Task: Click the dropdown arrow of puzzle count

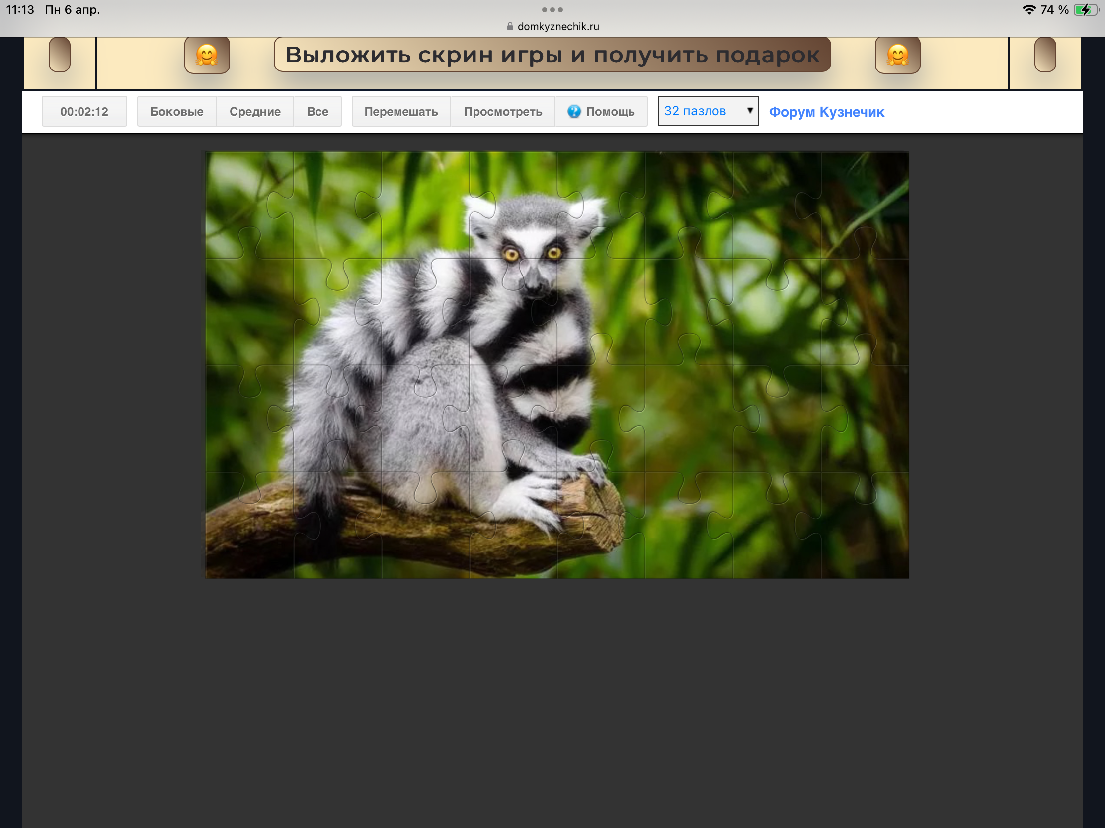Action: (749, 110)
